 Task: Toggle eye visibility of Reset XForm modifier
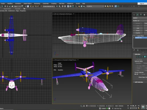(x=134, y=36)
